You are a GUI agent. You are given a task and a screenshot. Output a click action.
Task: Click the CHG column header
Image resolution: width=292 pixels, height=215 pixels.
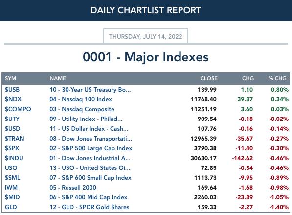(x=248, y=78)
